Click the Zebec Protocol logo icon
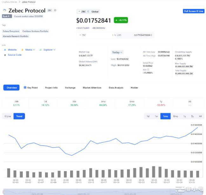The image size is (206, 195). [x=4, y=11]
